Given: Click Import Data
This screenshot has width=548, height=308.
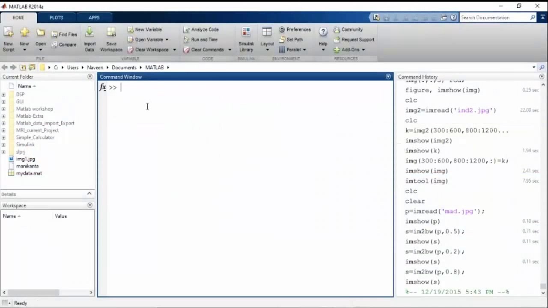Looking at the screenshot, I should click(89, 39).
